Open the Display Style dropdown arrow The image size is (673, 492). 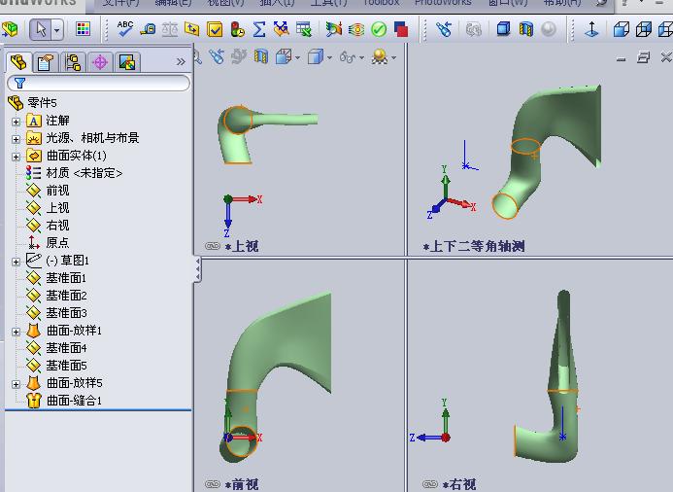pos(329,57)
